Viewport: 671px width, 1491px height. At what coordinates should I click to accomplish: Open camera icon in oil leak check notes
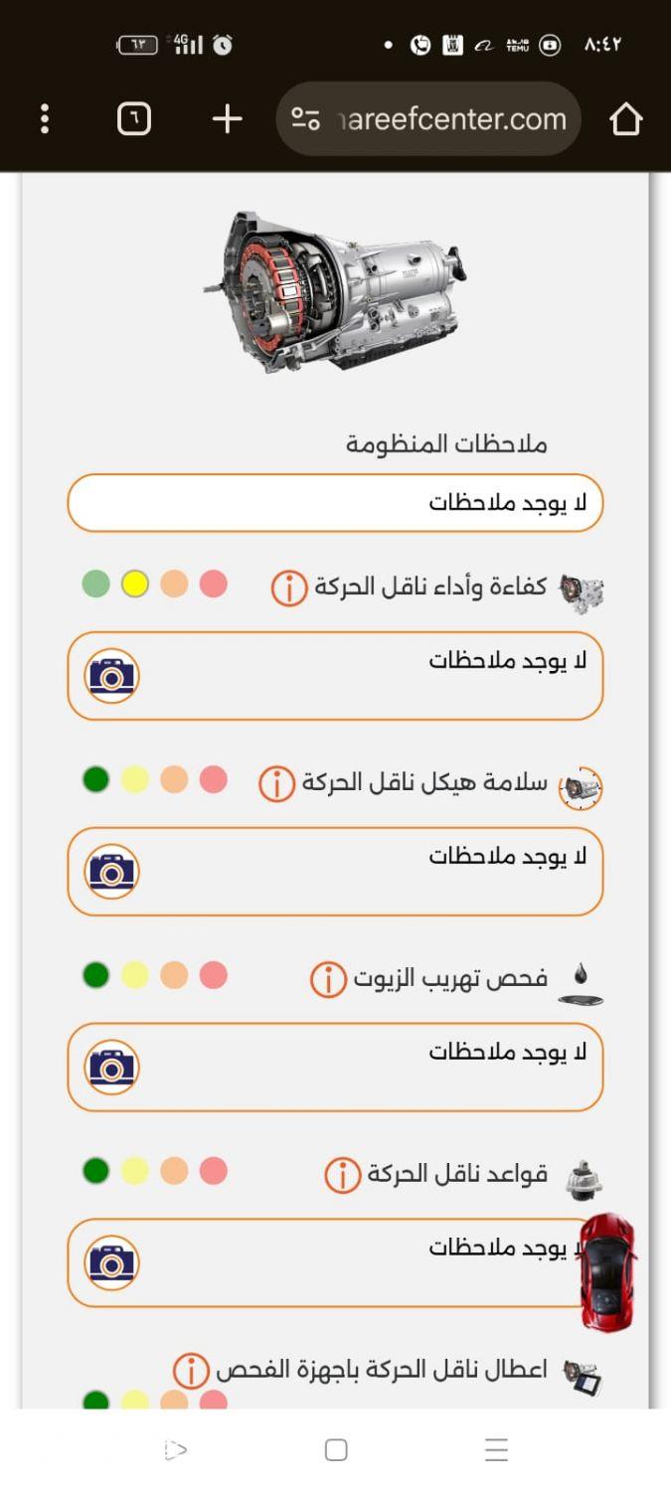pos(111,1068)
